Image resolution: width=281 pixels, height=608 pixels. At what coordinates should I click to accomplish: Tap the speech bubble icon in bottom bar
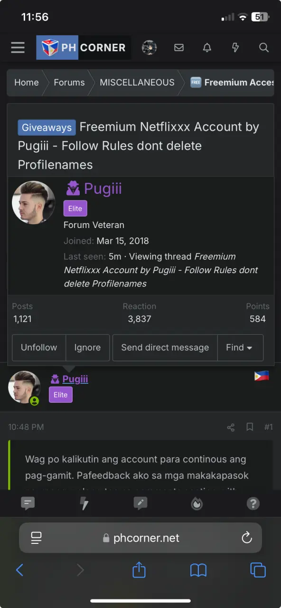tap(28, 503)
